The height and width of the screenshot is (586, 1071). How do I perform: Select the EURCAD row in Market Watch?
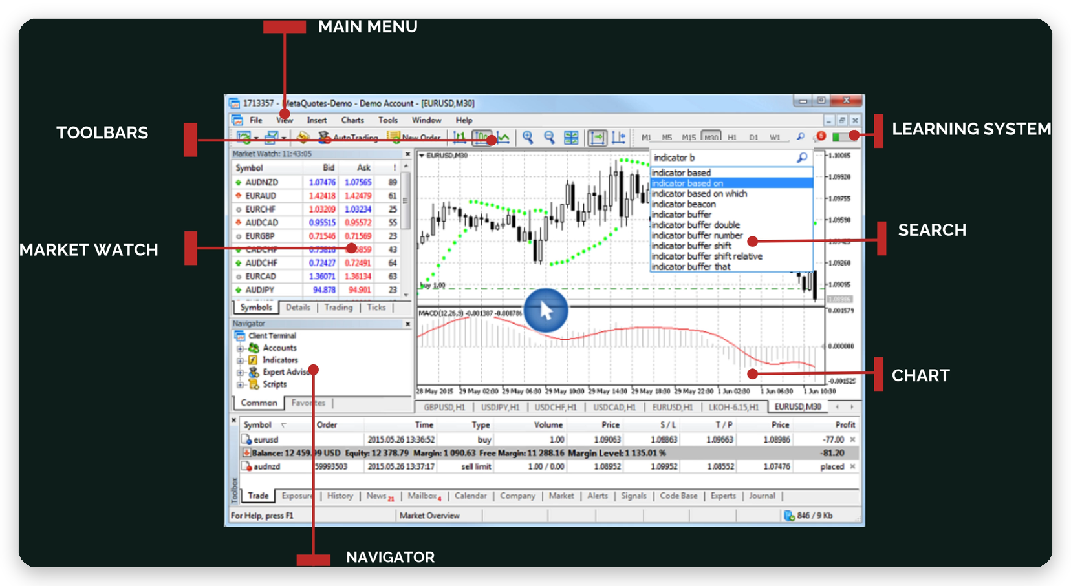[x=317, y=277]
